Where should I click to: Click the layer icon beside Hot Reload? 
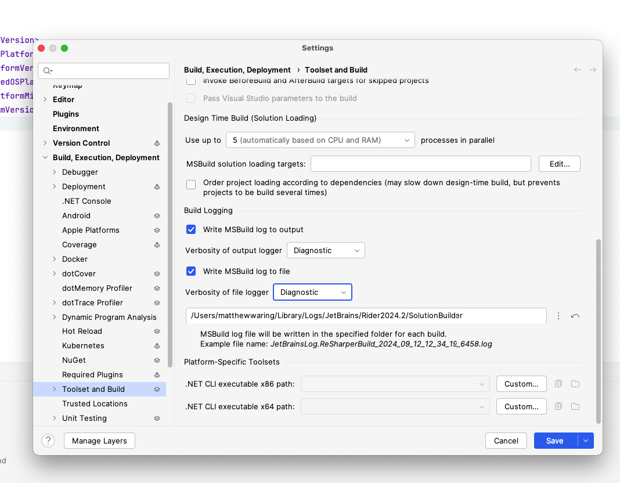point(157,331)
